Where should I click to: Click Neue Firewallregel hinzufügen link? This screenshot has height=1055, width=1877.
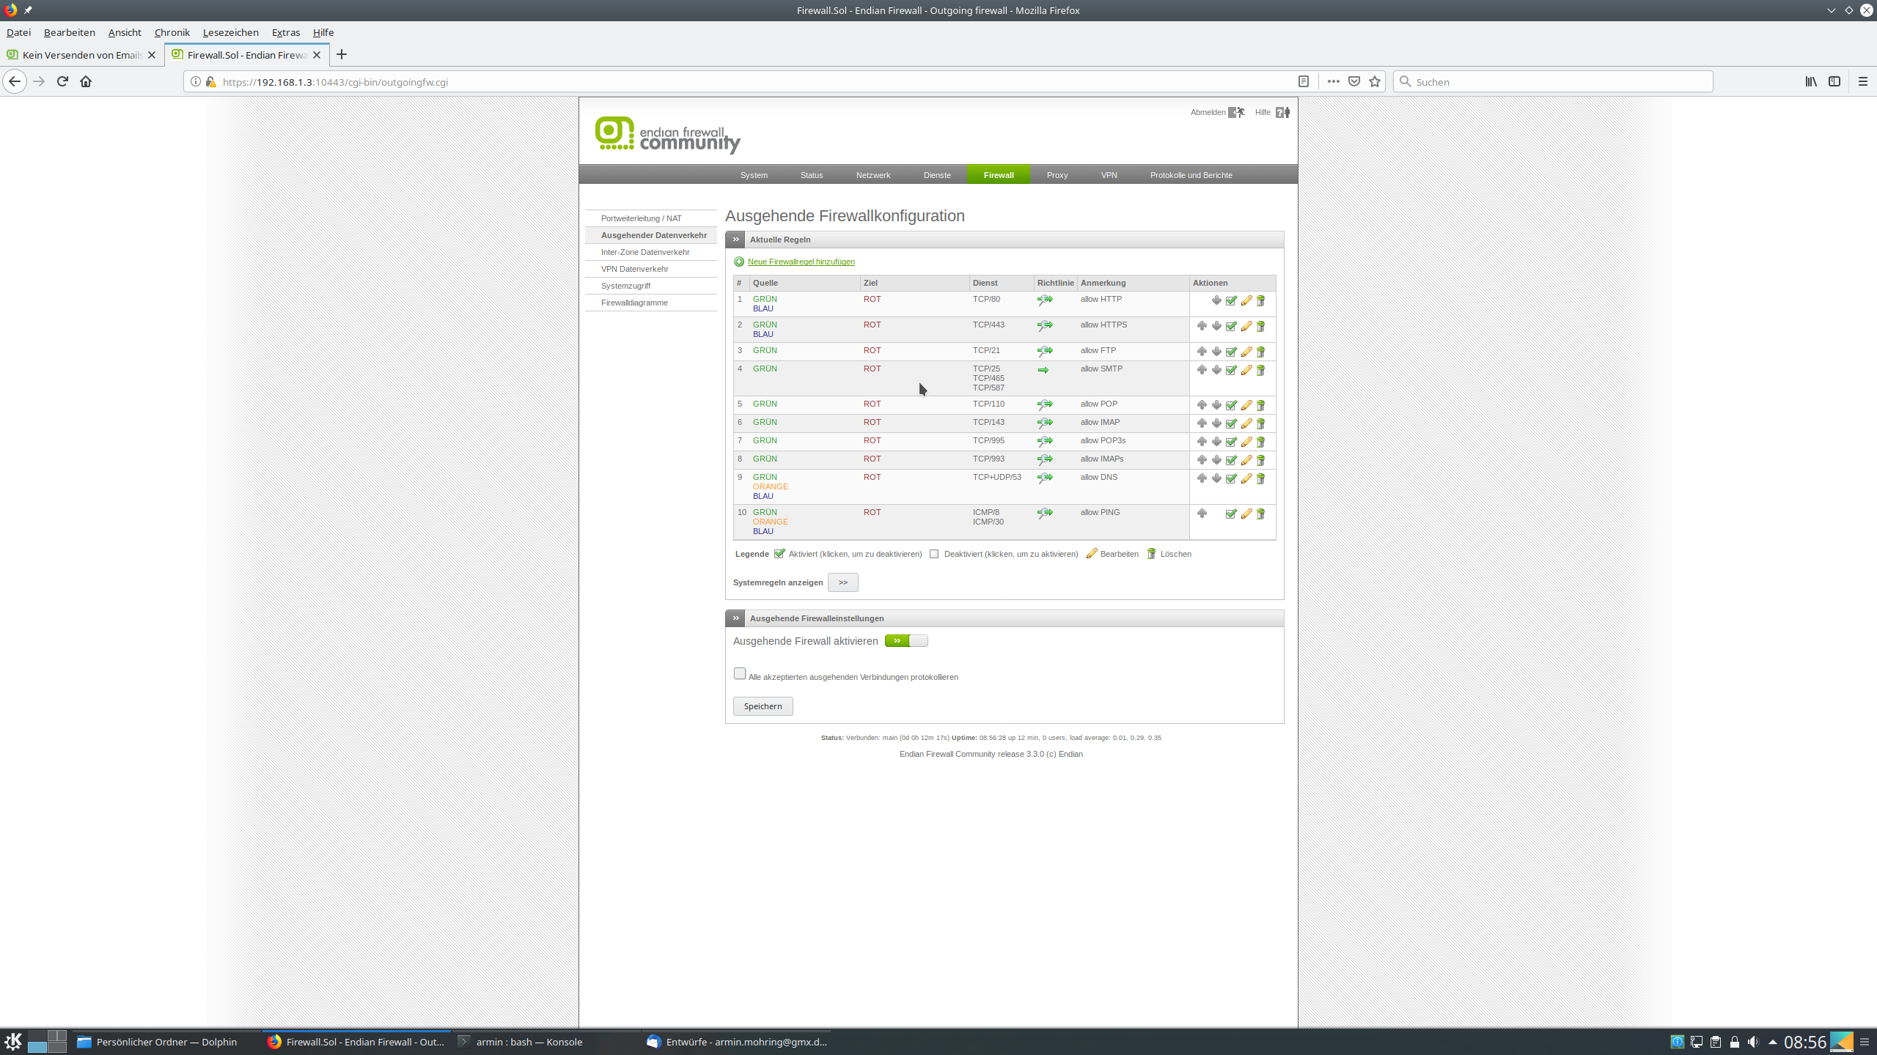click(x=801, y=262)
